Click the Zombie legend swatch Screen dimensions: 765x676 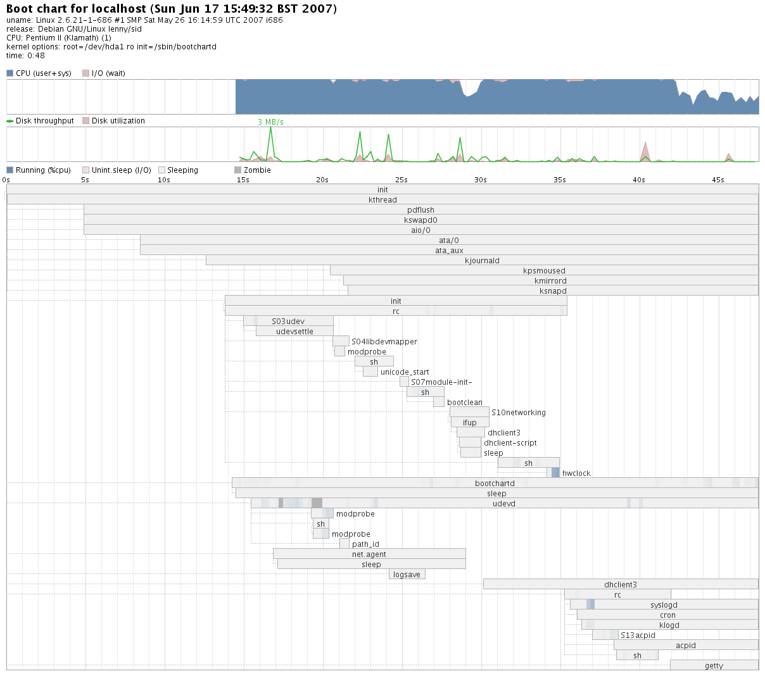coord(237,170)
